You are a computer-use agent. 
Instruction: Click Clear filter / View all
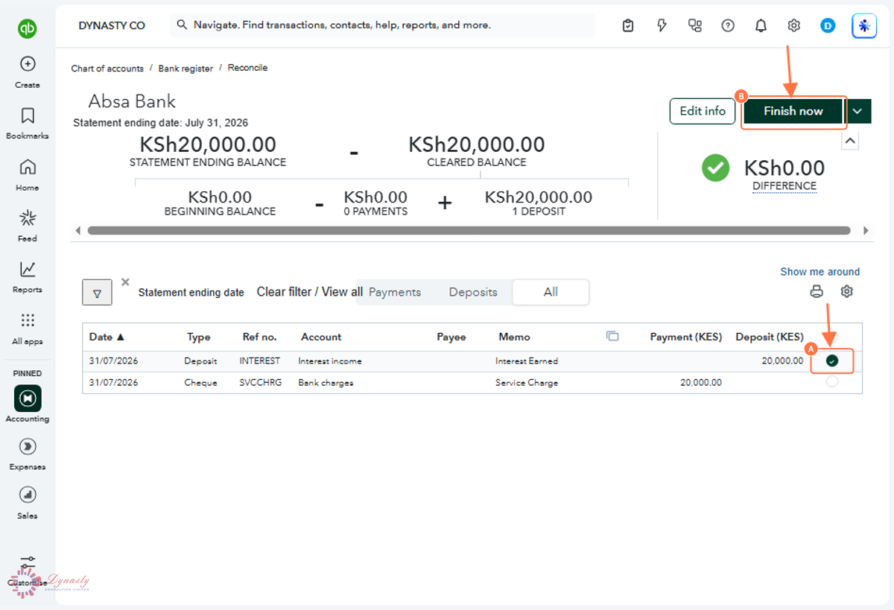310,292
